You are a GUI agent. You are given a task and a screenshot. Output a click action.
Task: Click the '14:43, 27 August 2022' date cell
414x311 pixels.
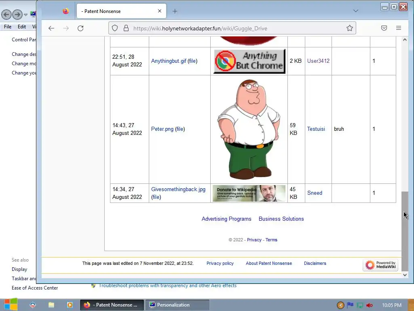pos(129,129)
